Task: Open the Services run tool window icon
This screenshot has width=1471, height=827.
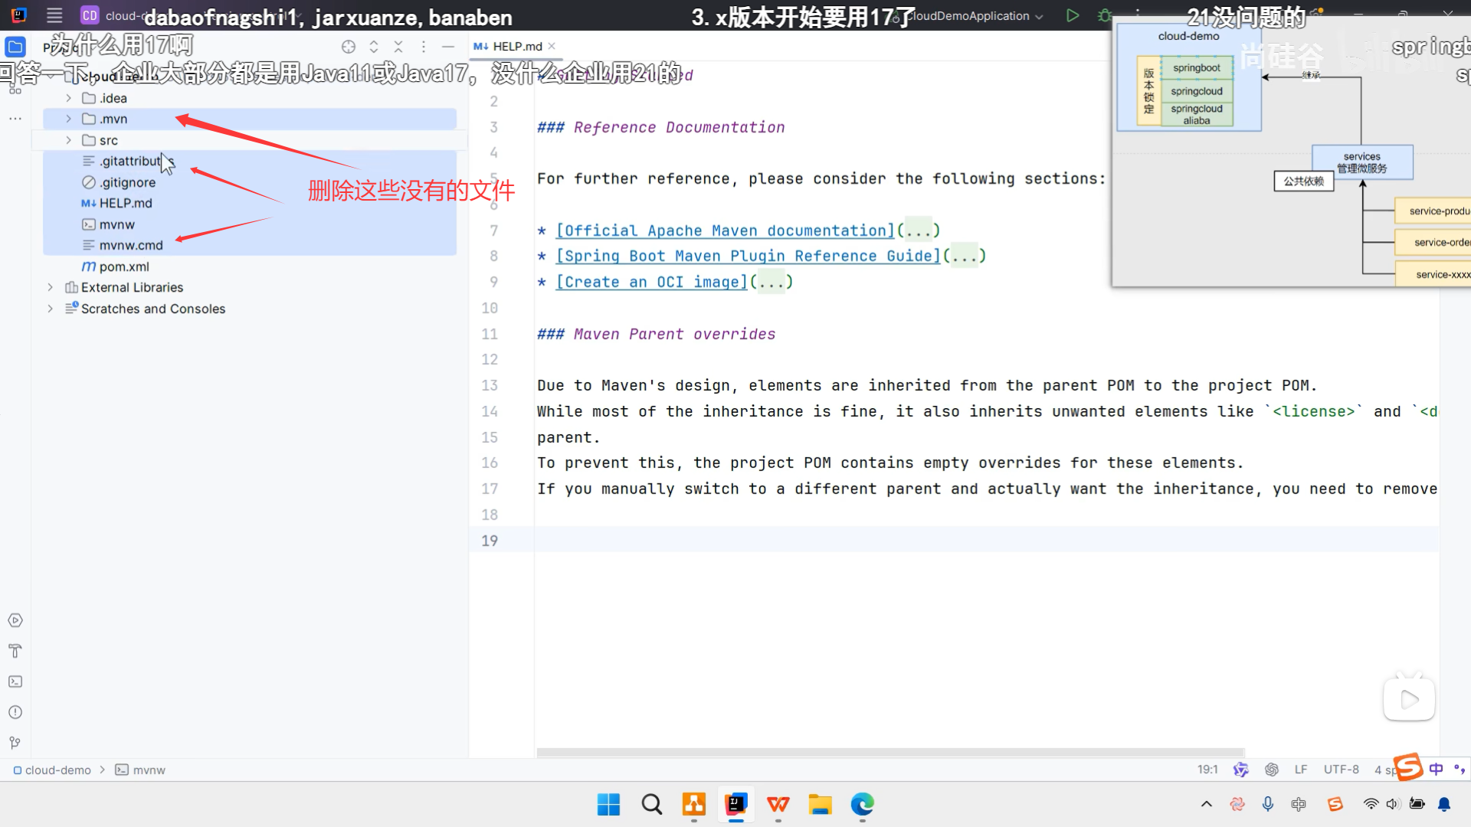Action: (15, 620)
